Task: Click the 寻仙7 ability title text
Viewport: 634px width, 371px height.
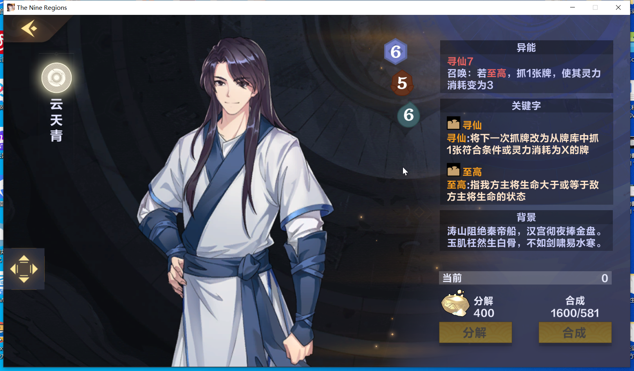Action: [461, 61]
